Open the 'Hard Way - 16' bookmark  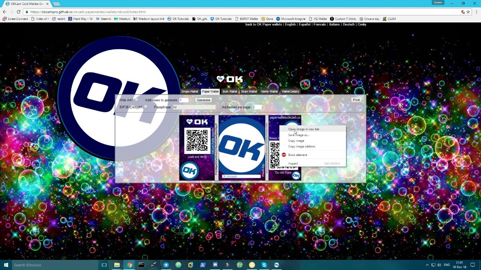tap(80, 19)
